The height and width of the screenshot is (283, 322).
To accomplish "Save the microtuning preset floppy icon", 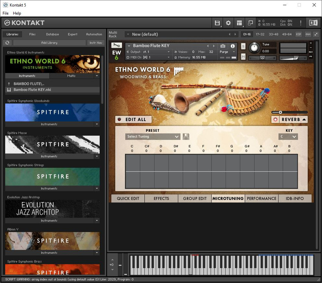I will click(x=186, y=137).
